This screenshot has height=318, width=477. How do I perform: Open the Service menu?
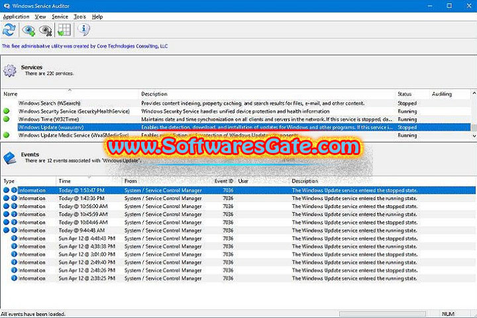(x=60, y=17)
